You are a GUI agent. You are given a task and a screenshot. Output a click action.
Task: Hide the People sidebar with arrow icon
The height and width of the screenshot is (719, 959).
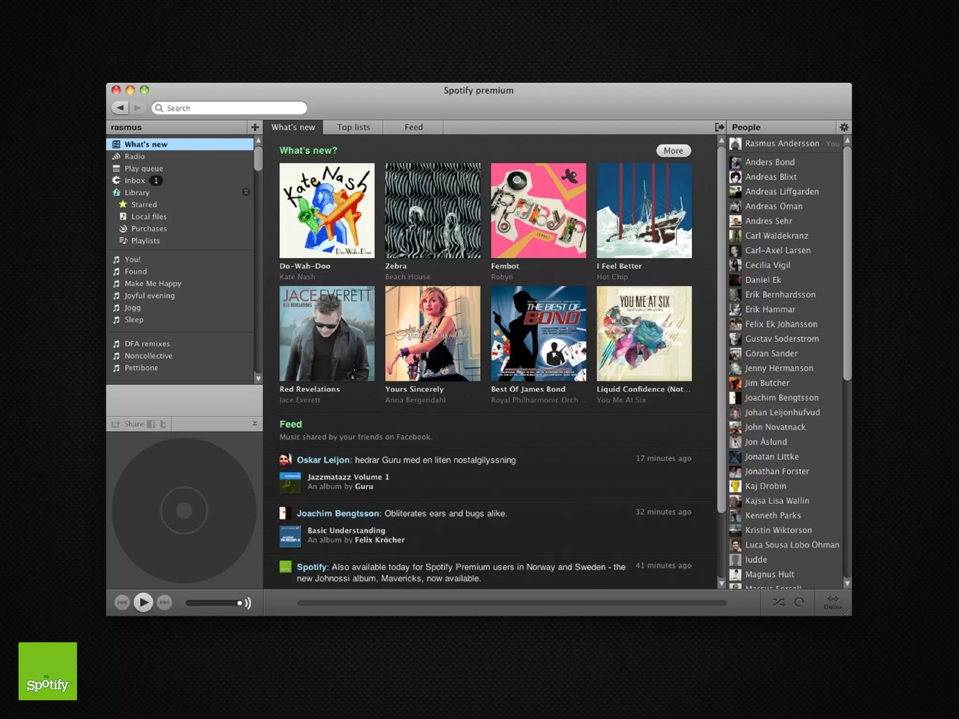click(x=719, y=127)
